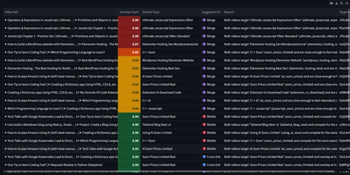Click the 0.87 overlap score cell
This screenshot has width=350, height=175.
pyautogui.click(x=129, y=44)
